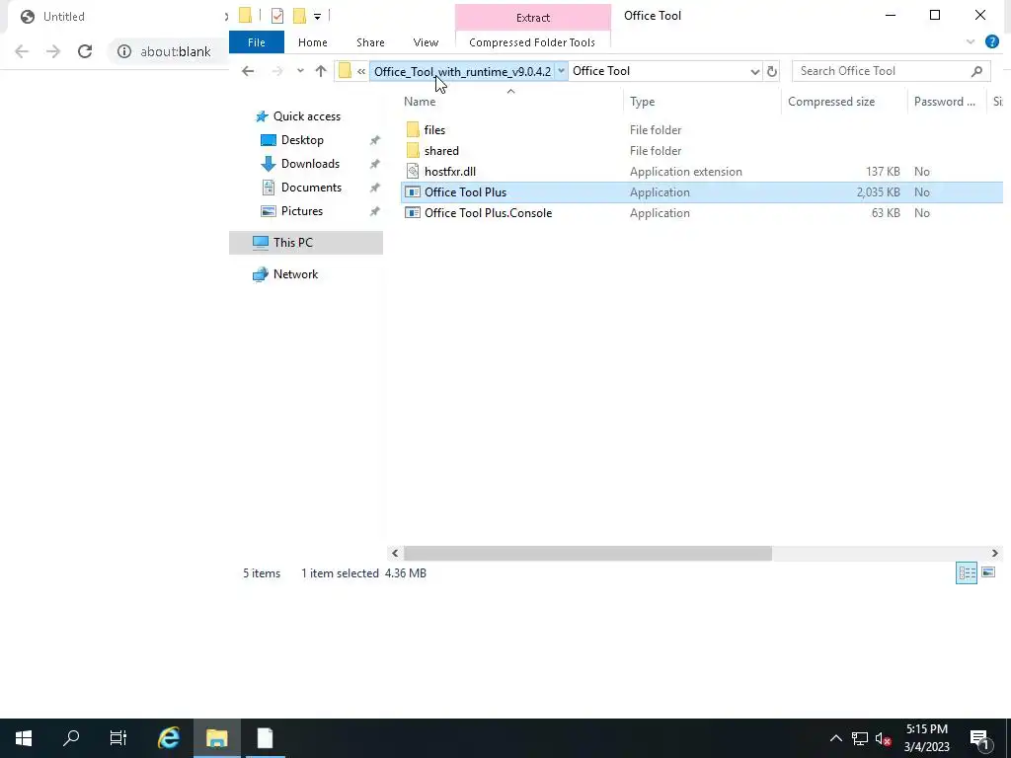Click the New folder quick access icon
Viewport: 1011px width, 758px height.
coord(299,16)
